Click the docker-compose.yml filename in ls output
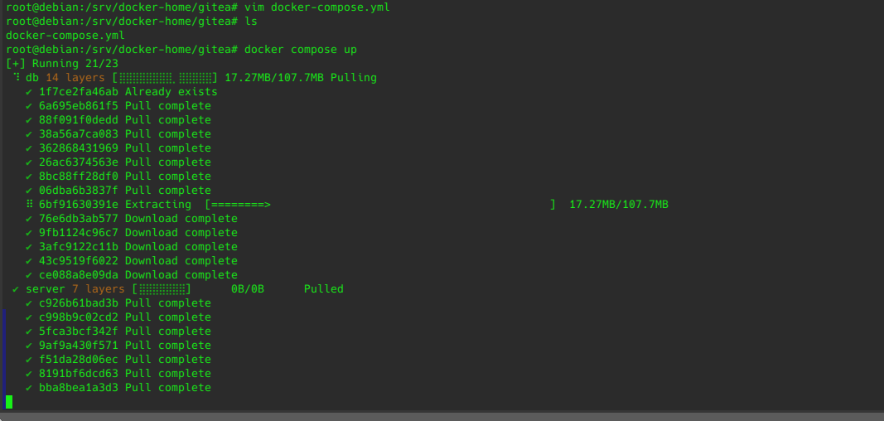This screenshot has width=884, height=421. [65, 36]
